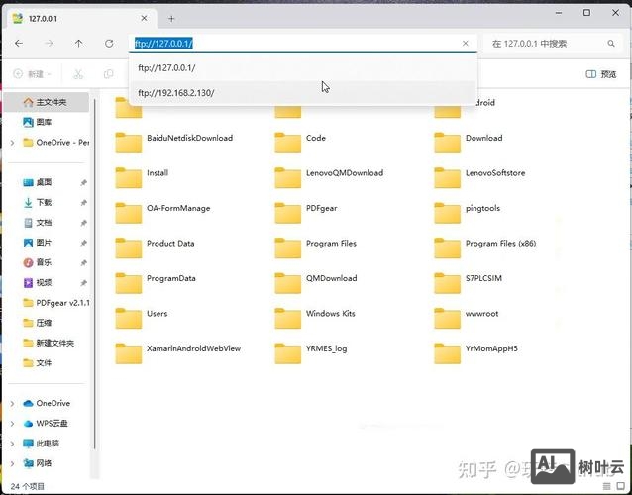Select 主文件夹 home in sidebar
This screenshot has width=632, height=495.
coord(51,102)
